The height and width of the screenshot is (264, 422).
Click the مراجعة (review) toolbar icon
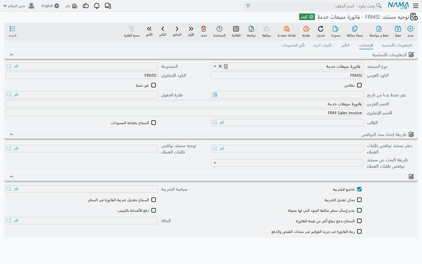[x=251, y=29]
